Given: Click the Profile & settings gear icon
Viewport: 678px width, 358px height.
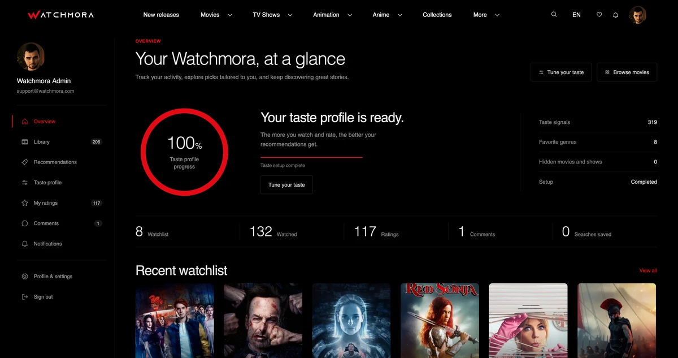Looking at the screenshot, I should tap(25, 277).
